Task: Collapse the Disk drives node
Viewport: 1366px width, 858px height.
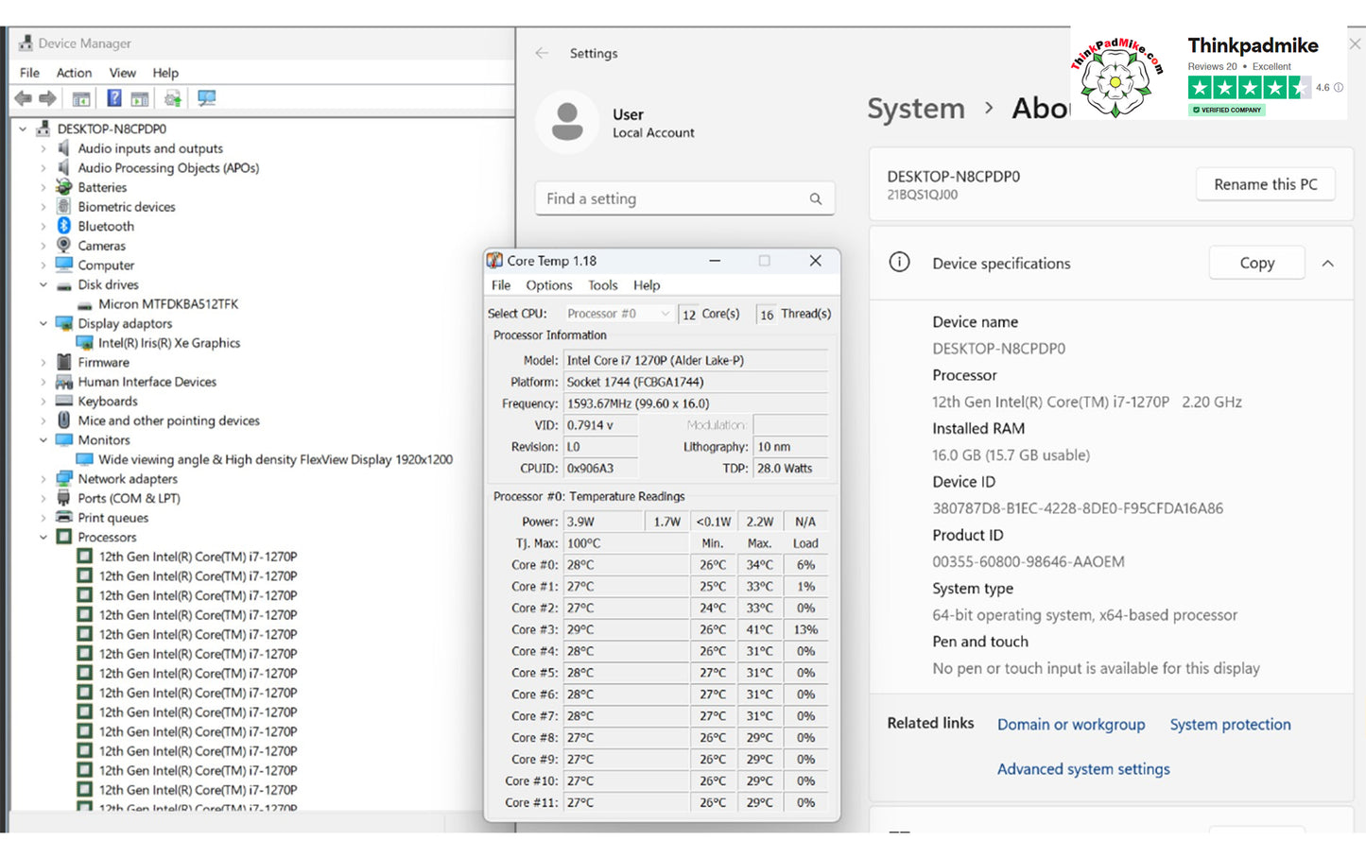Action: (43, 284)
